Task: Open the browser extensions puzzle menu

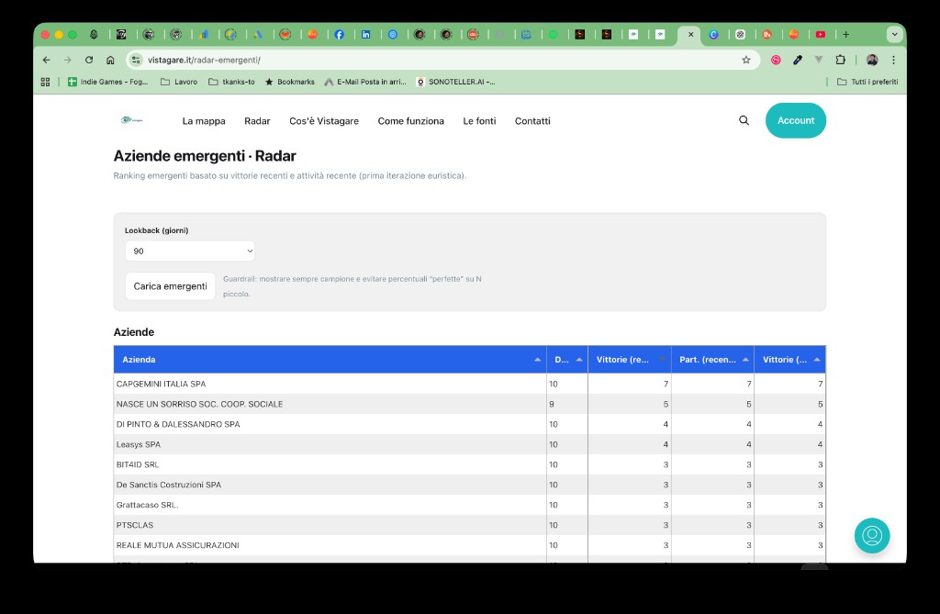Action: [841, 60]
